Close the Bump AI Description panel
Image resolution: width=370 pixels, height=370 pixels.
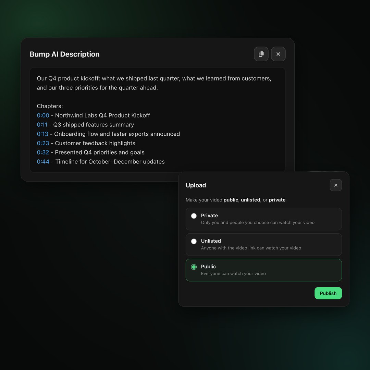pyautogui.click(x=278, y=54)
